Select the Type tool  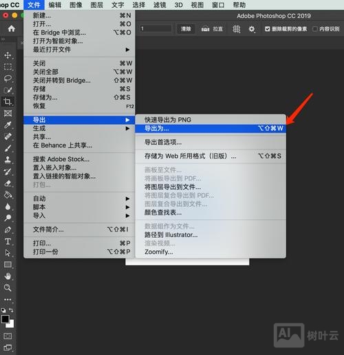click(8, 241)
